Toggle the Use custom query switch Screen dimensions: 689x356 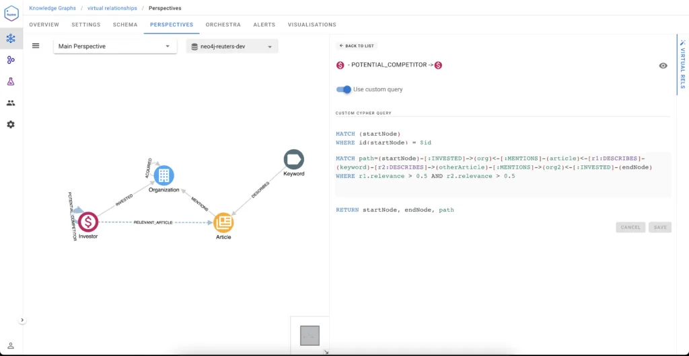(344, 89)
